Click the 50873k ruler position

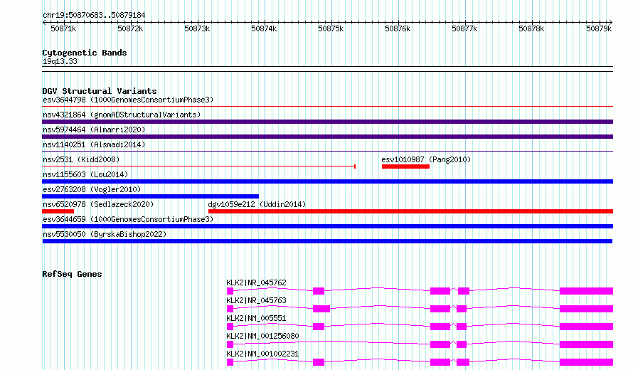[197, 28]
